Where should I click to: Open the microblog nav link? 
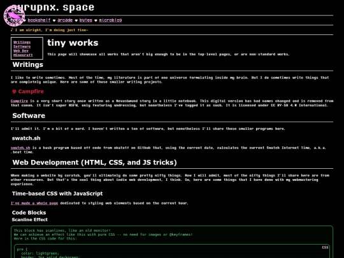pyautogui.click(x=110, y=20)
